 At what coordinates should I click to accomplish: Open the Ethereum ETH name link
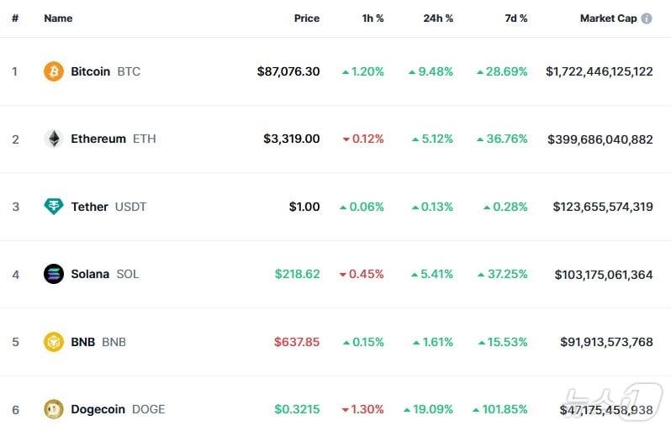[98, 139]
